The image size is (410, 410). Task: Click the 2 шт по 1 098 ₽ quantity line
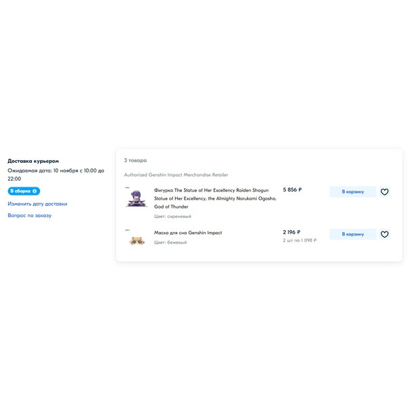(x=299, y=240)
